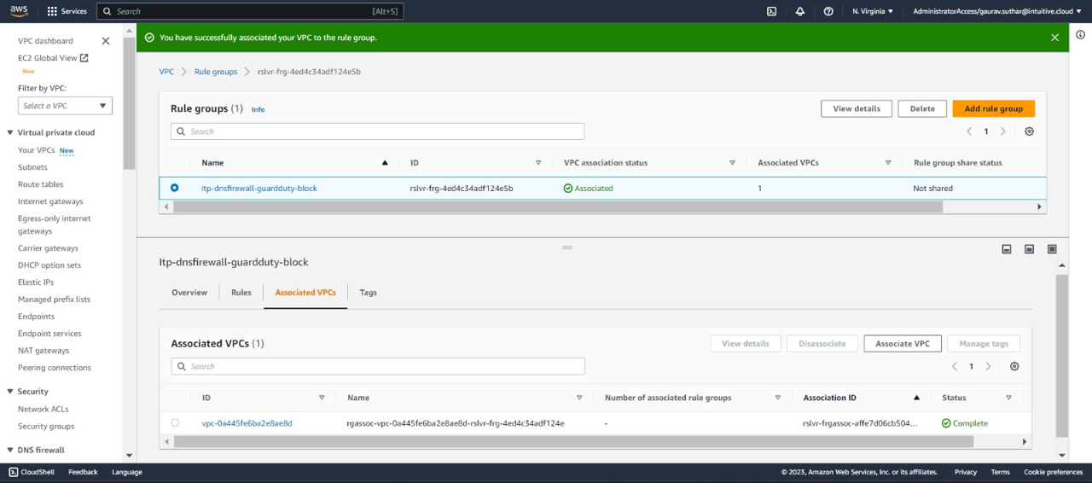The image size is (1092, 483).
Task: Click the help question mark icon
Action: pyautogui.click(x=828, y=11)
